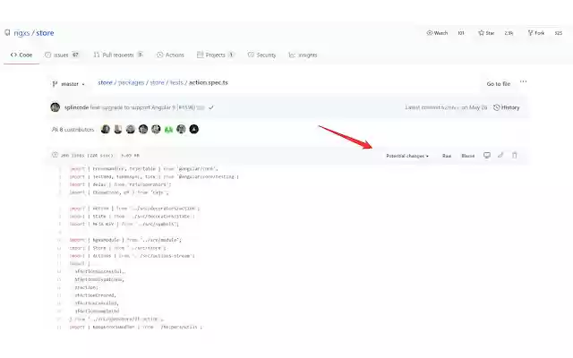View file History
This screenshot has width=573, height=358.
point(507,107)
